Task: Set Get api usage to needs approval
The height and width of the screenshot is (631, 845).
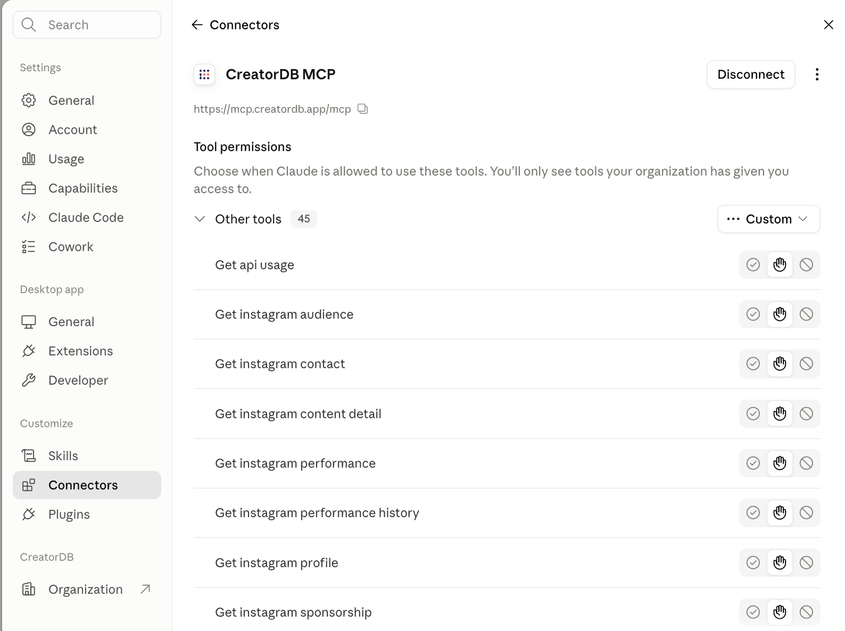Action: point(780,265)
